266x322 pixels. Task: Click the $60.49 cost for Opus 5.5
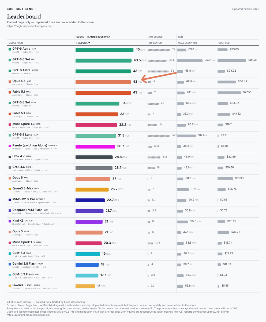click(242, 81)
